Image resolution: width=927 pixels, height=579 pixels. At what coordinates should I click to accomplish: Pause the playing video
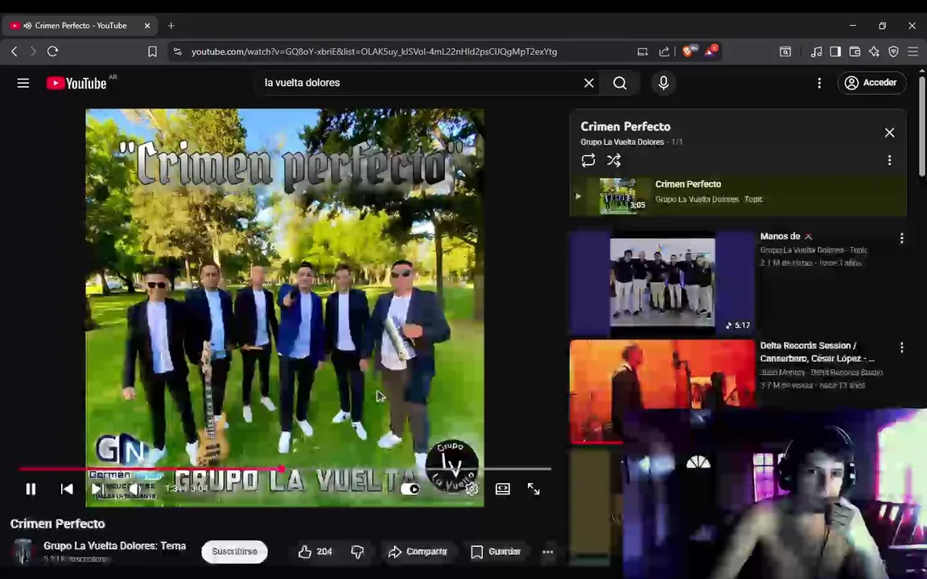pos(31,489)
